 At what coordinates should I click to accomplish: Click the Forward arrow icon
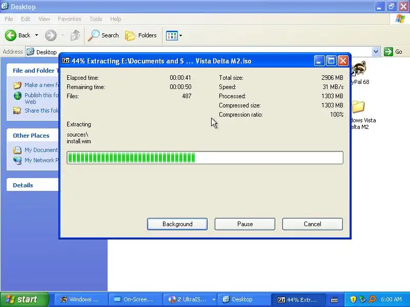(51, 35)
